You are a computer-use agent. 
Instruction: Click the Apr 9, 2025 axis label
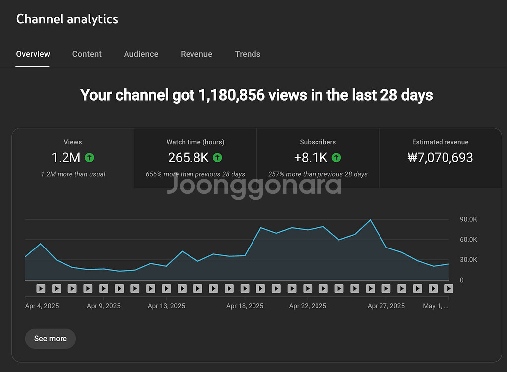(104, 306)
